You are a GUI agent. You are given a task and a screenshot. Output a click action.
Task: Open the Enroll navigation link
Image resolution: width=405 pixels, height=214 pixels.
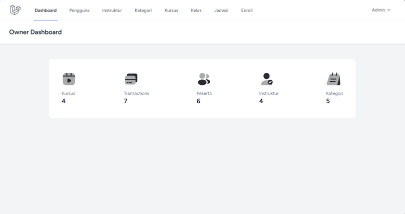tap(247, 10)
